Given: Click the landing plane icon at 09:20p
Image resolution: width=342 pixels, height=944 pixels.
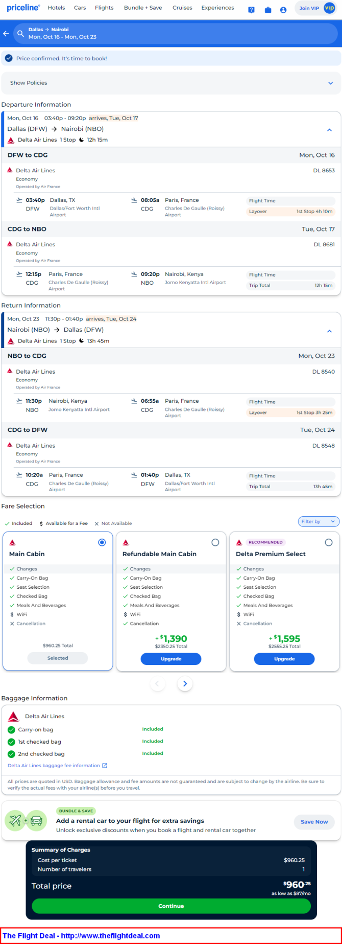Looking at the screenshot, I should point(134,274).
